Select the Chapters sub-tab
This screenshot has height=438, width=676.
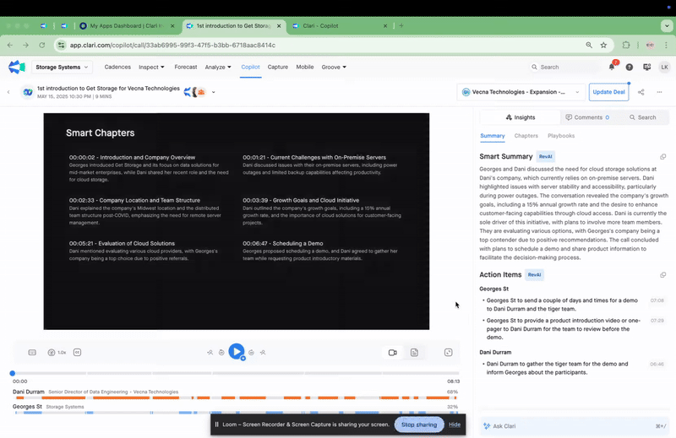pos(526,136)
